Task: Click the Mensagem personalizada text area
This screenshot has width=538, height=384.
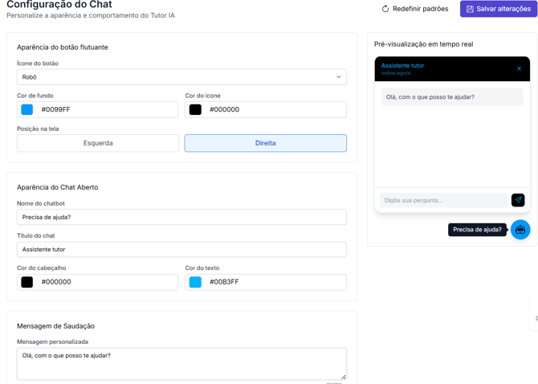Action: tap(181, 363)
